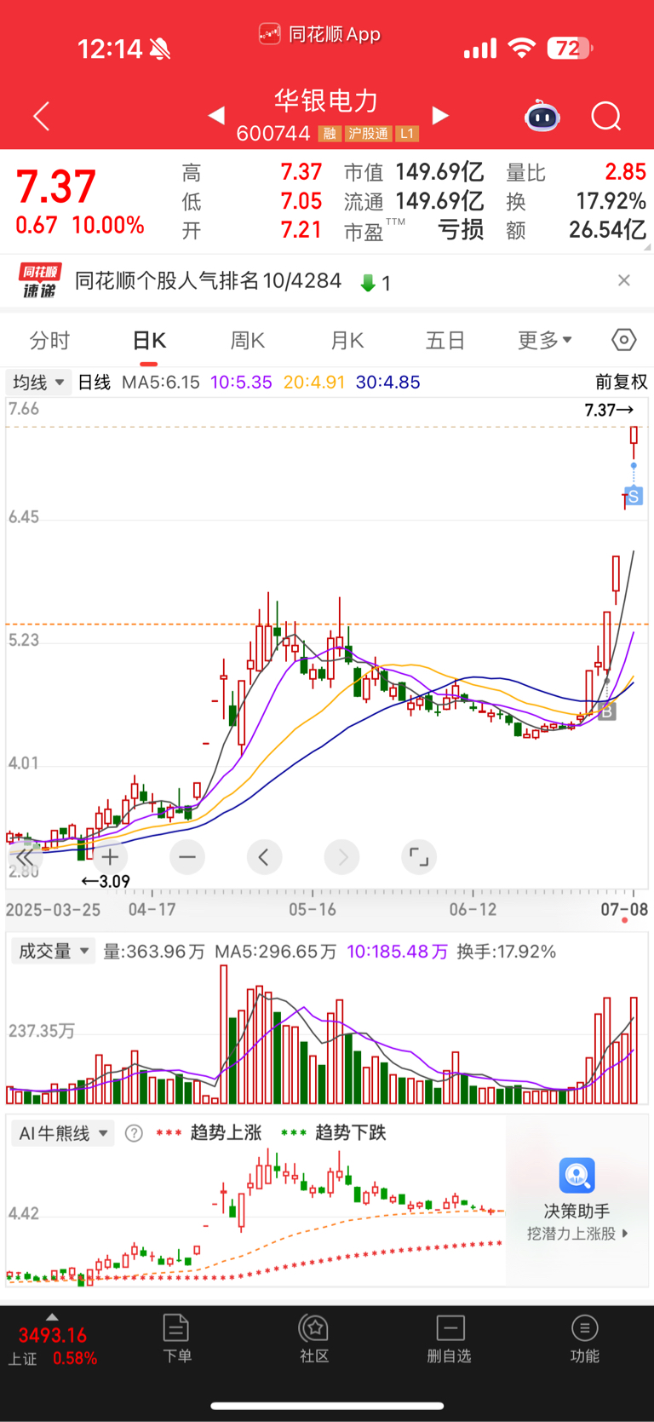The image size is (654, 1422).
Task: Switch chart to fullscreen landscape icon
Action: pyautogui.click(x=419, y=856)
